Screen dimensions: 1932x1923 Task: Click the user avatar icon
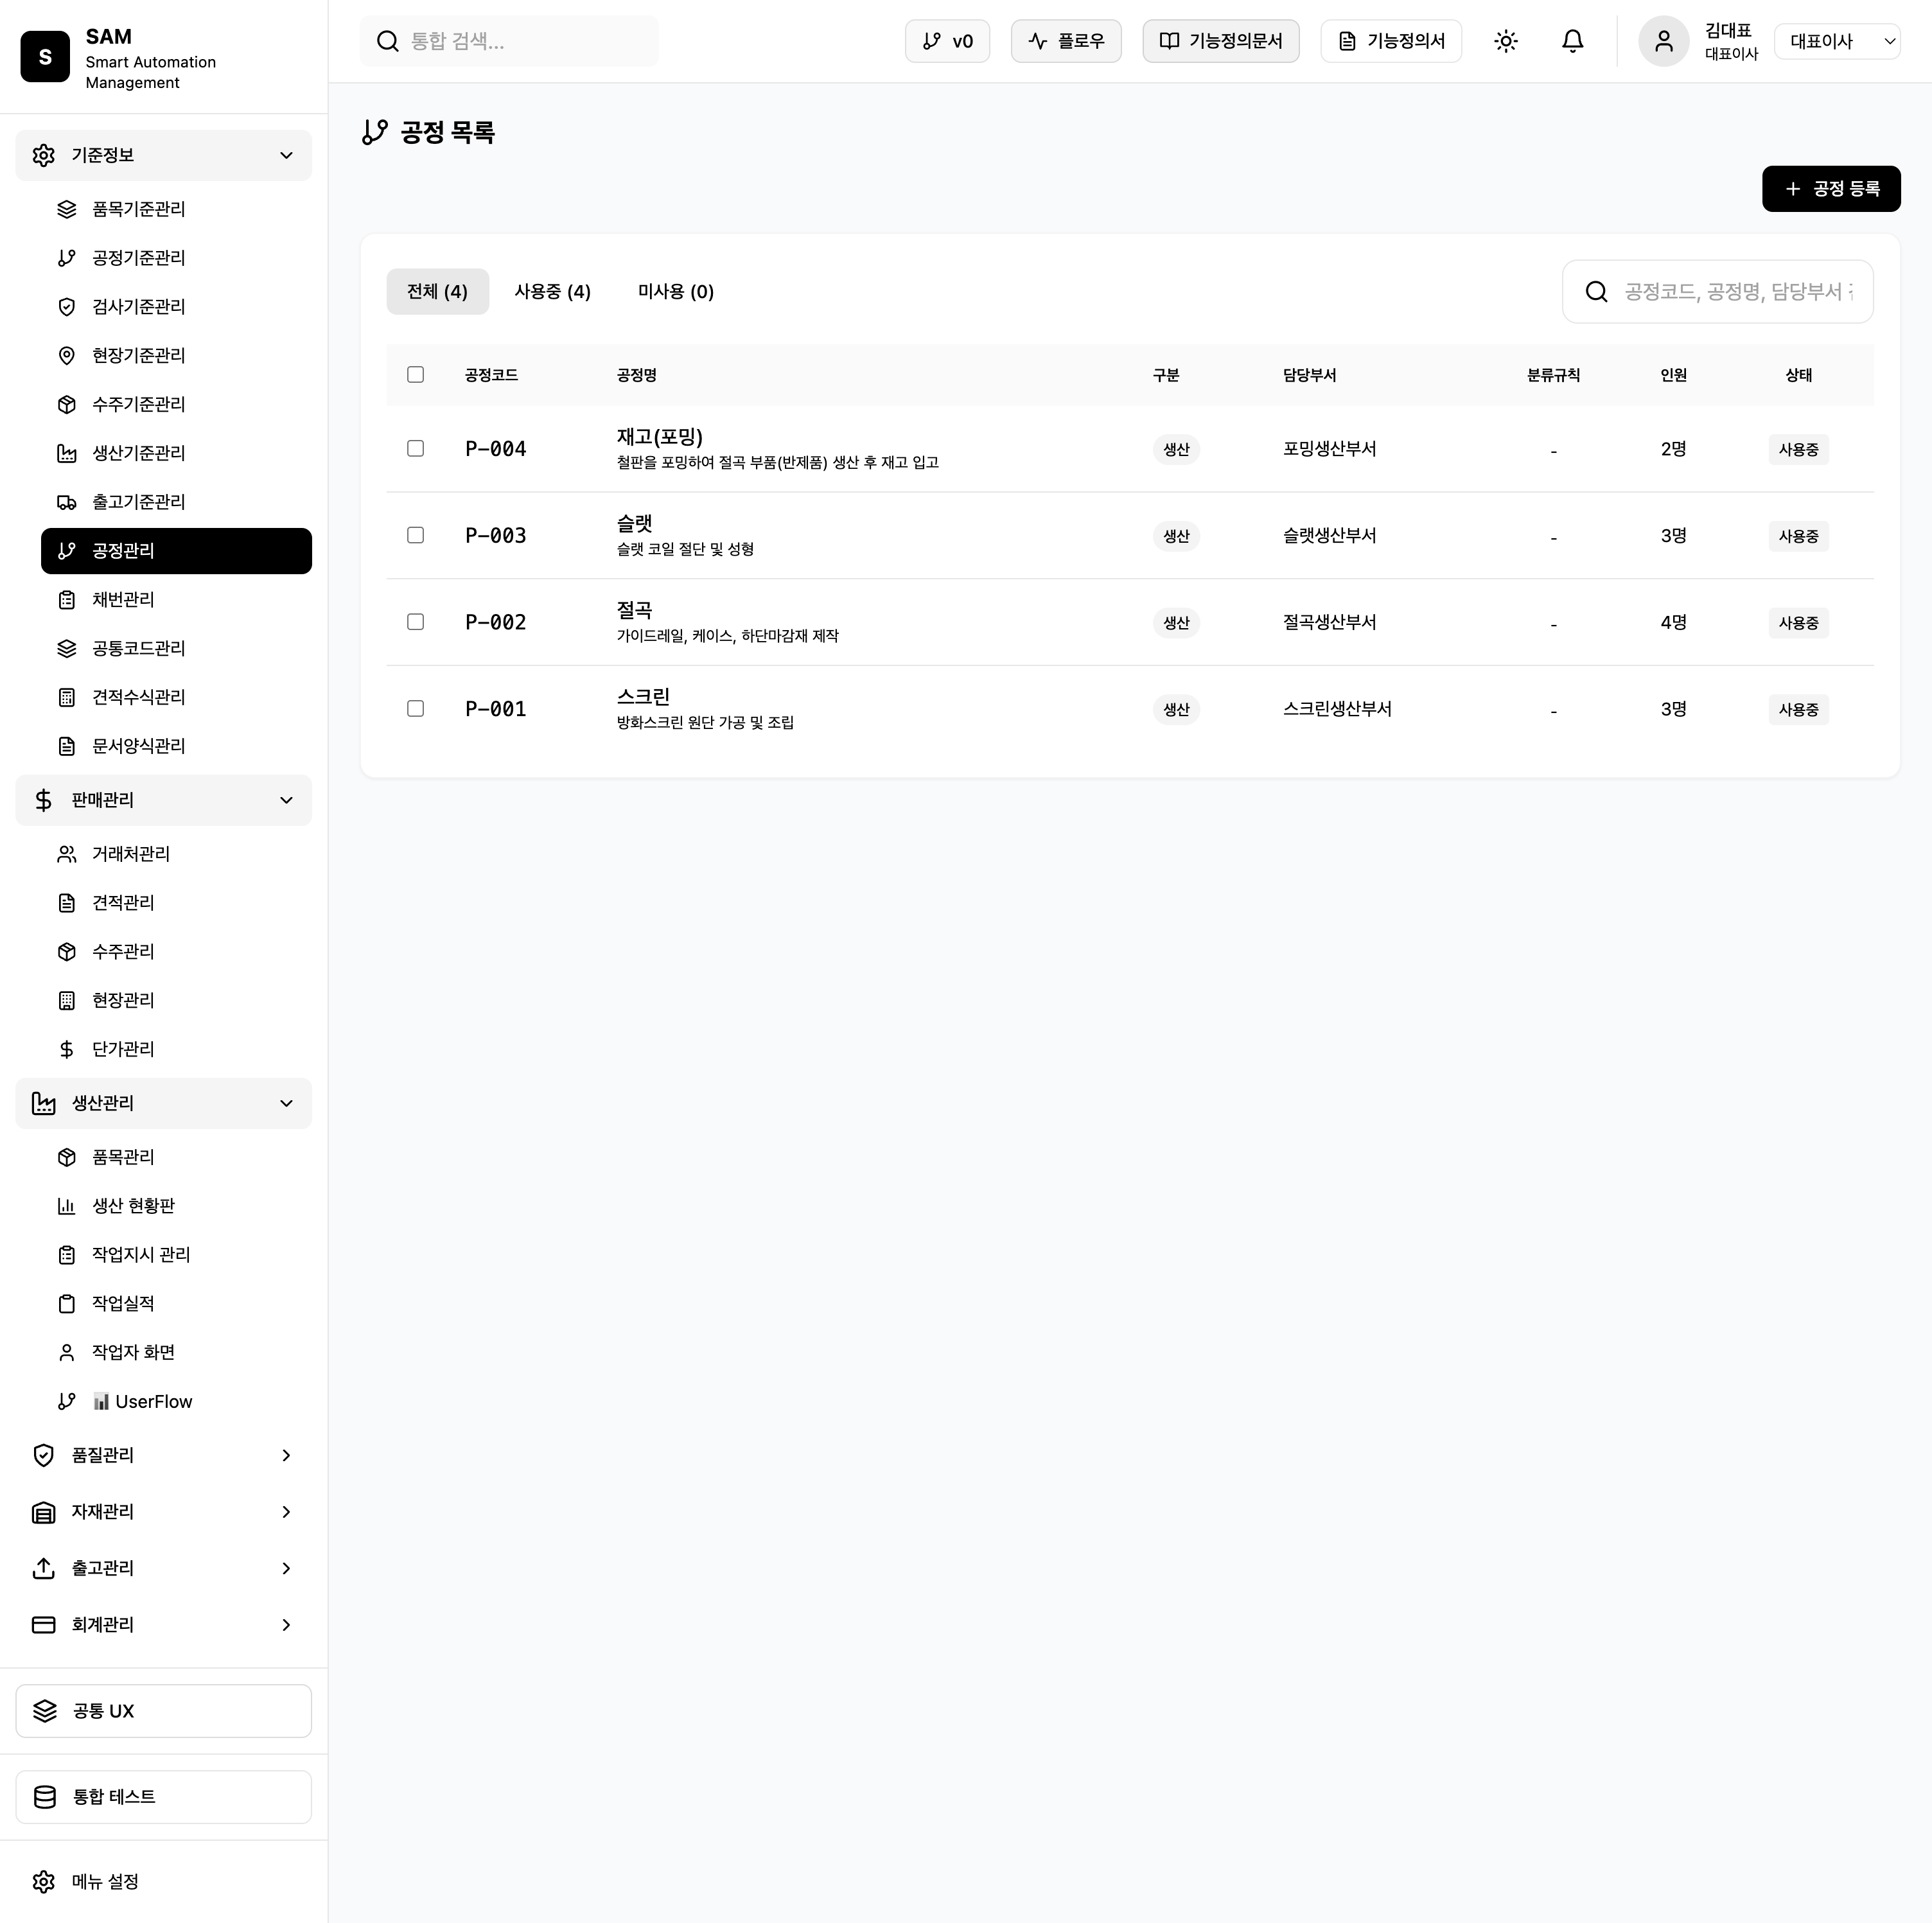pyautogui.click(x=1663, y=41)
